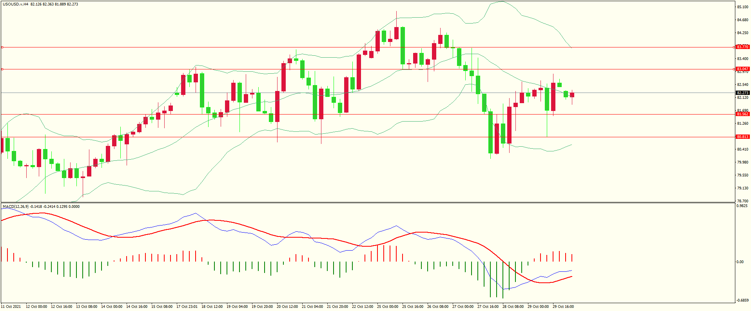Click the 80.410 value on the price axis
751x311 pixels.
(742, 149)
